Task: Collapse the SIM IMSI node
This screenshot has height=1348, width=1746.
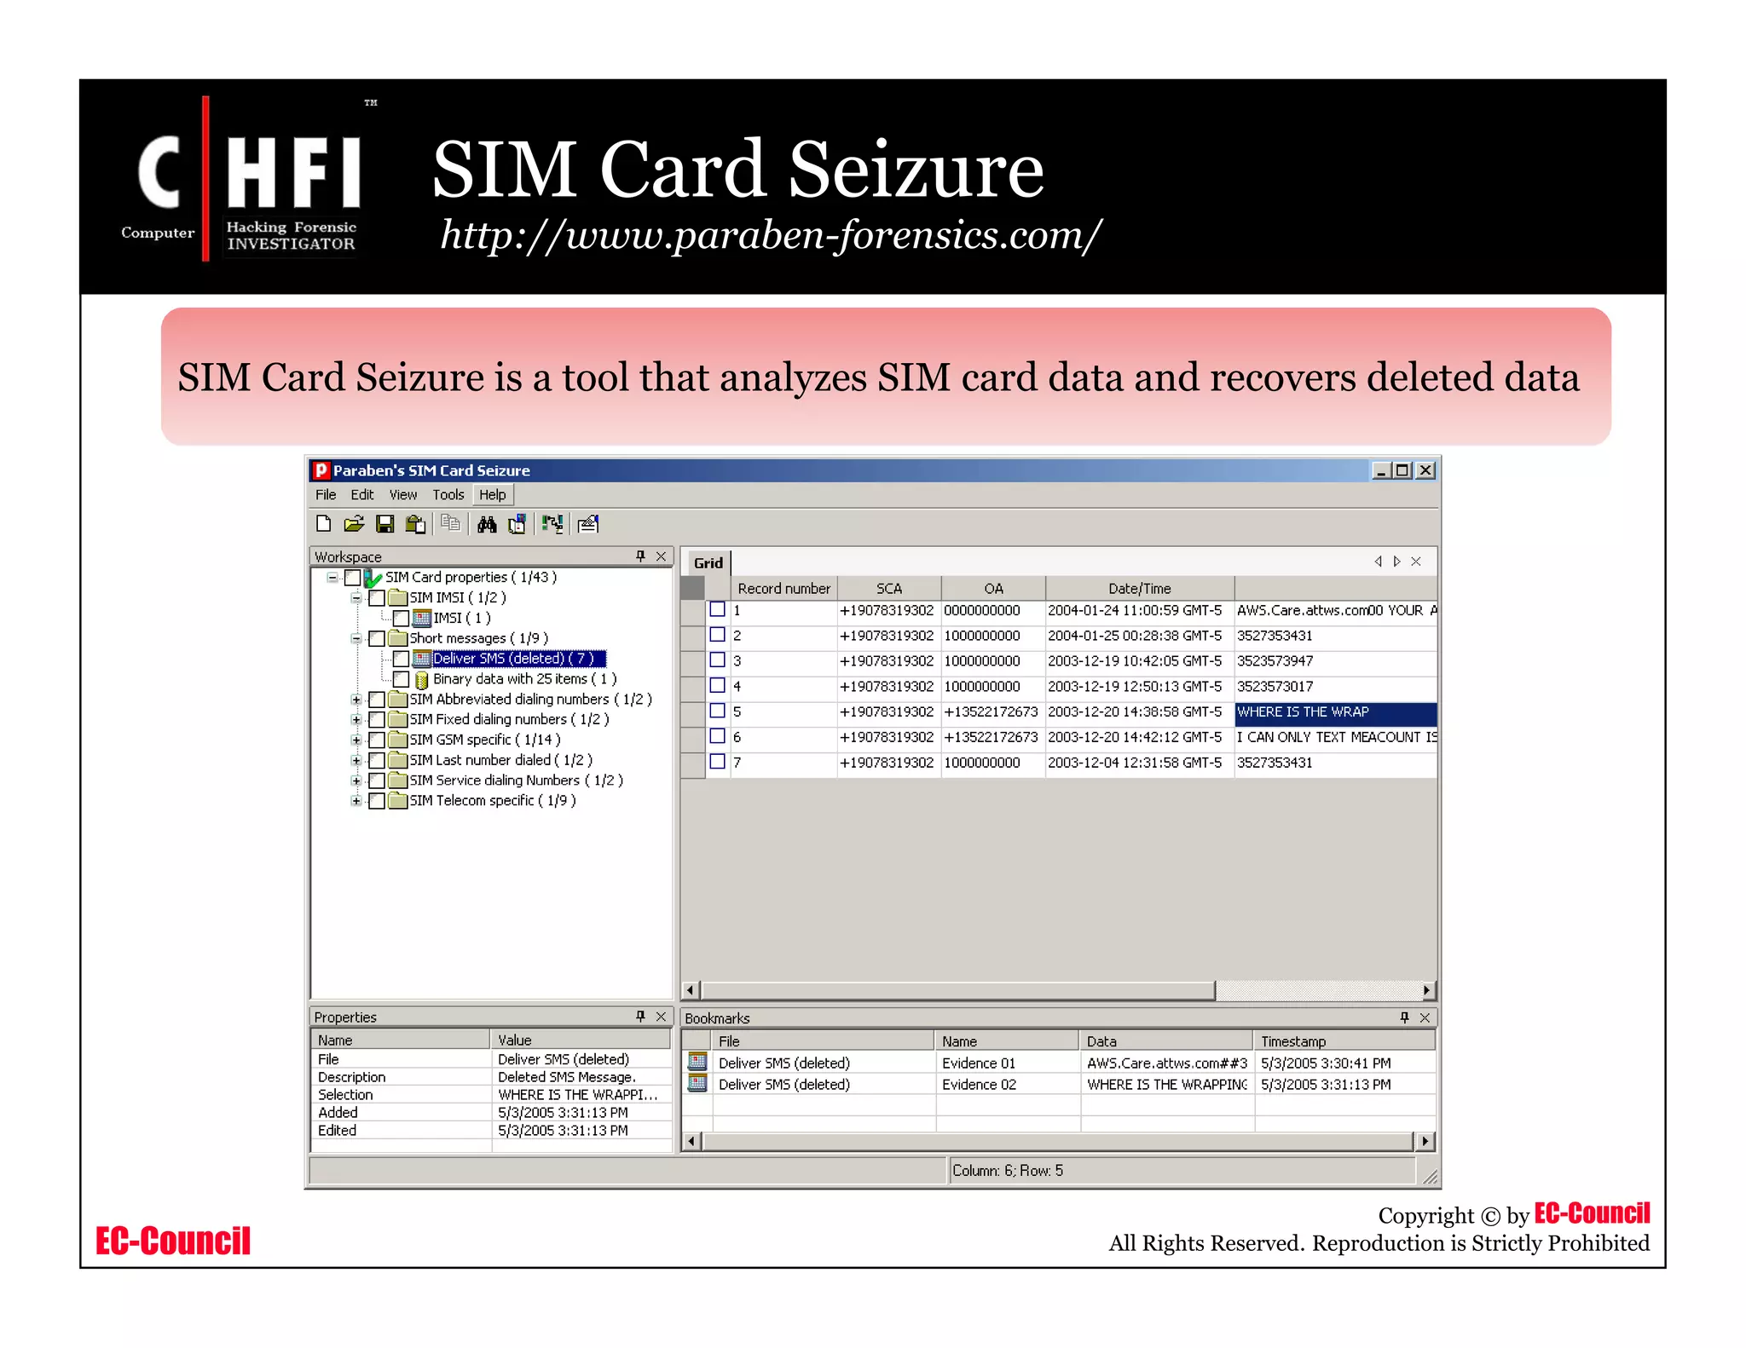Action: [x=356, y=598]
